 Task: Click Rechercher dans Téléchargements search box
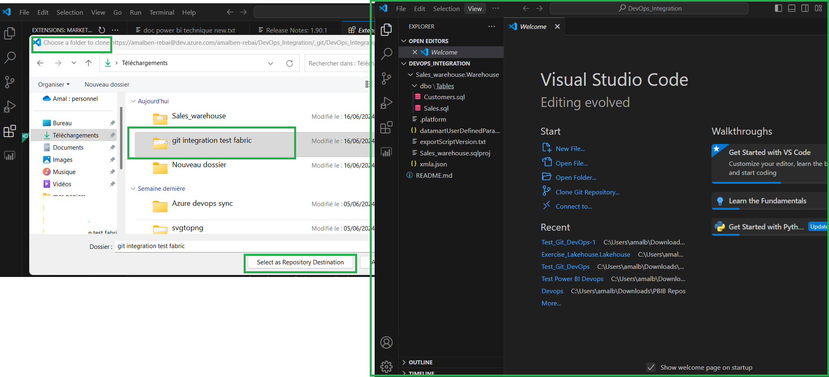(x=339, y=63)
